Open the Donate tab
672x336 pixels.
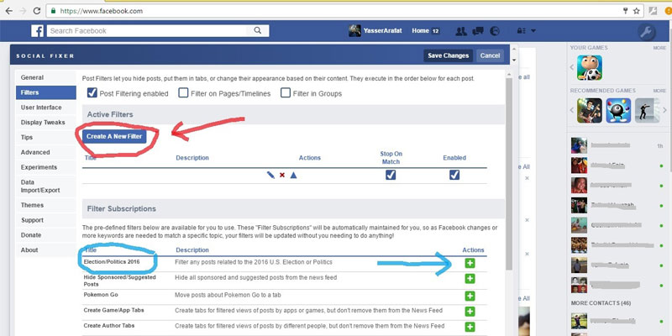[46, 235]
